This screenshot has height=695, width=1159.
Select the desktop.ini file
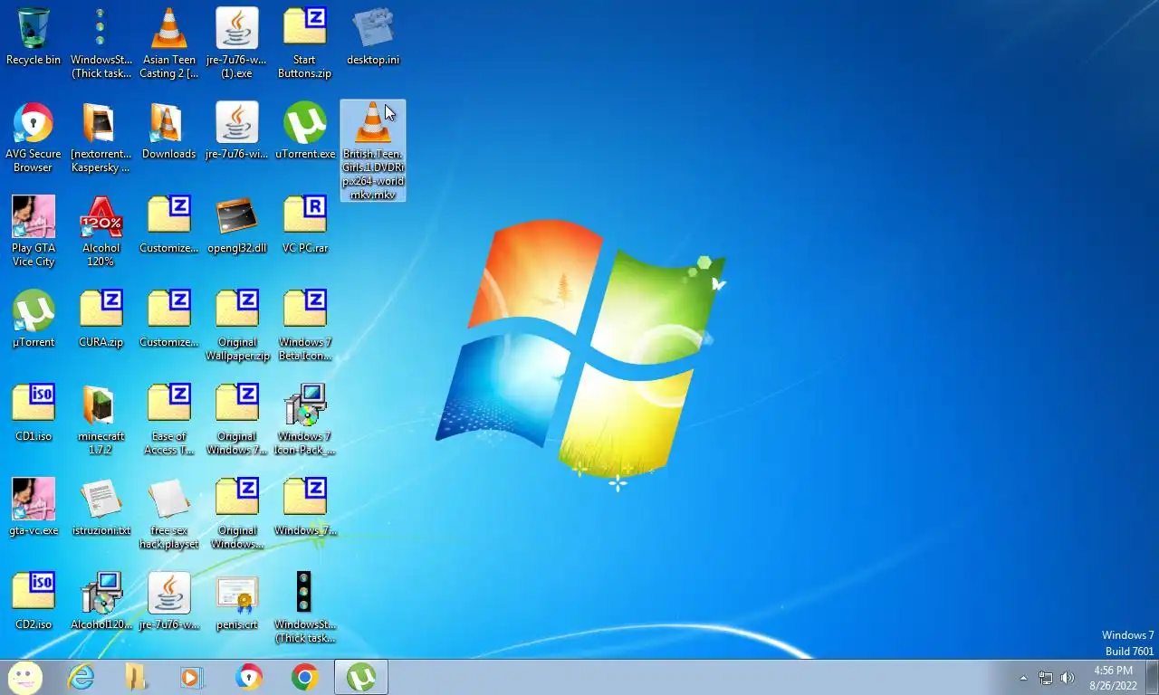coord(373,37)
